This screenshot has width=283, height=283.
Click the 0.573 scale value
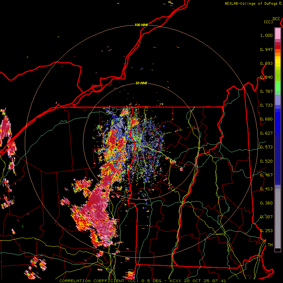click(x=266, y=147)
